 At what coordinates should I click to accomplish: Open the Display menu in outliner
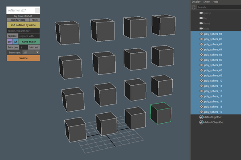click(196, 2)
